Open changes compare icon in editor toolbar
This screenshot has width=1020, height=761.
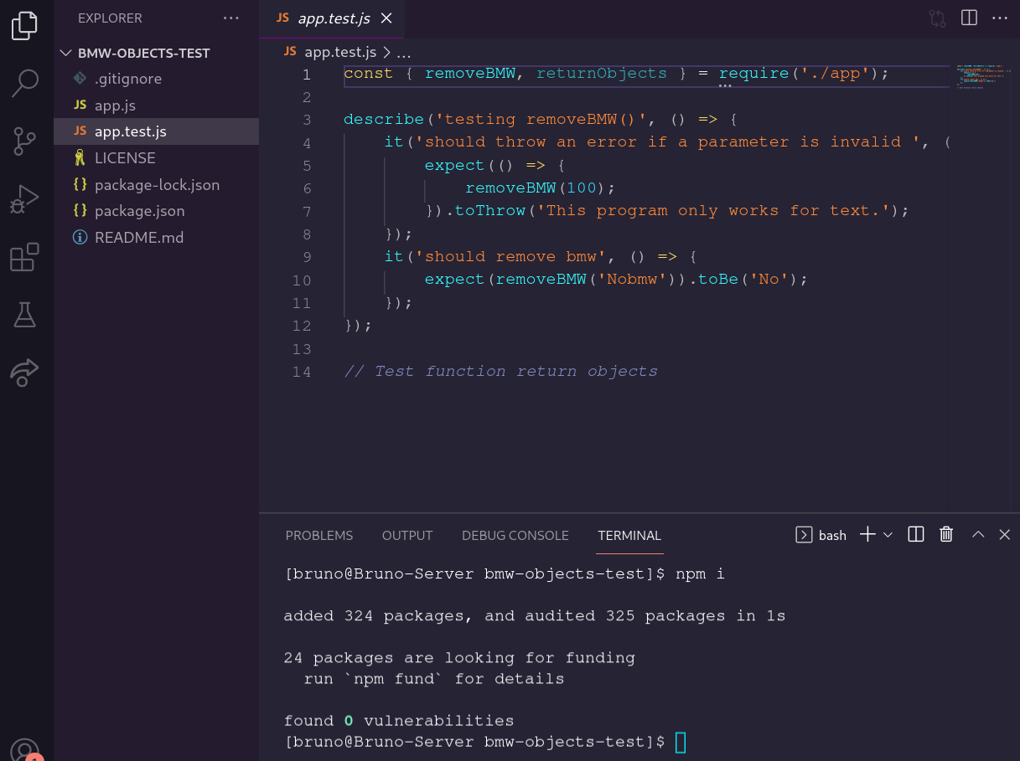[x=937, y=18]
